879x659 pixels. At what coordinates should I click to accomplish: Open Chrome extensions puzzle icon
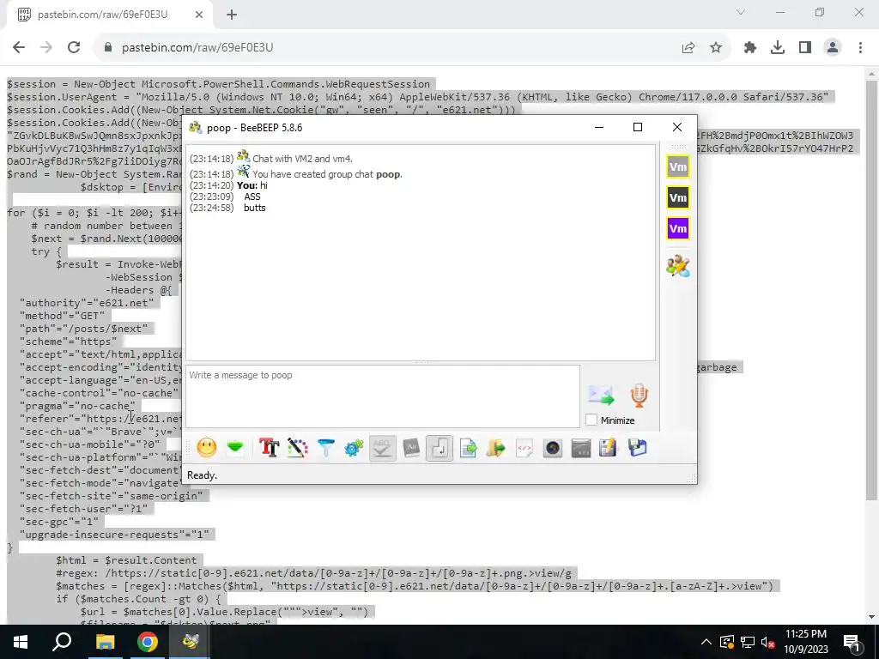pos(750,48)
